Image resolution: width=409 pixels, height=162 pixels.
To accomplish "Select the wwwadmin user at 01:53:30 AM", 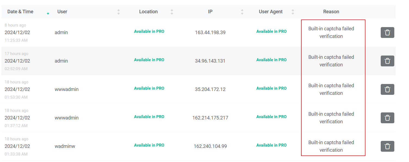I will 67,89.
